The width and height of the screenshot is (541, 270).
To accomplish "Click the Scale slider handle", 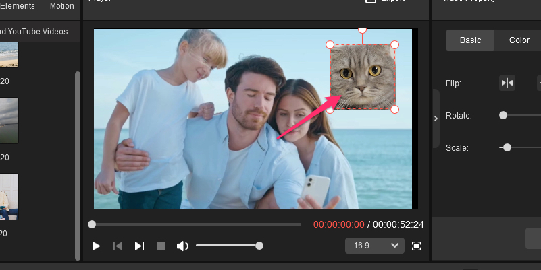I will tap(507, 147).
